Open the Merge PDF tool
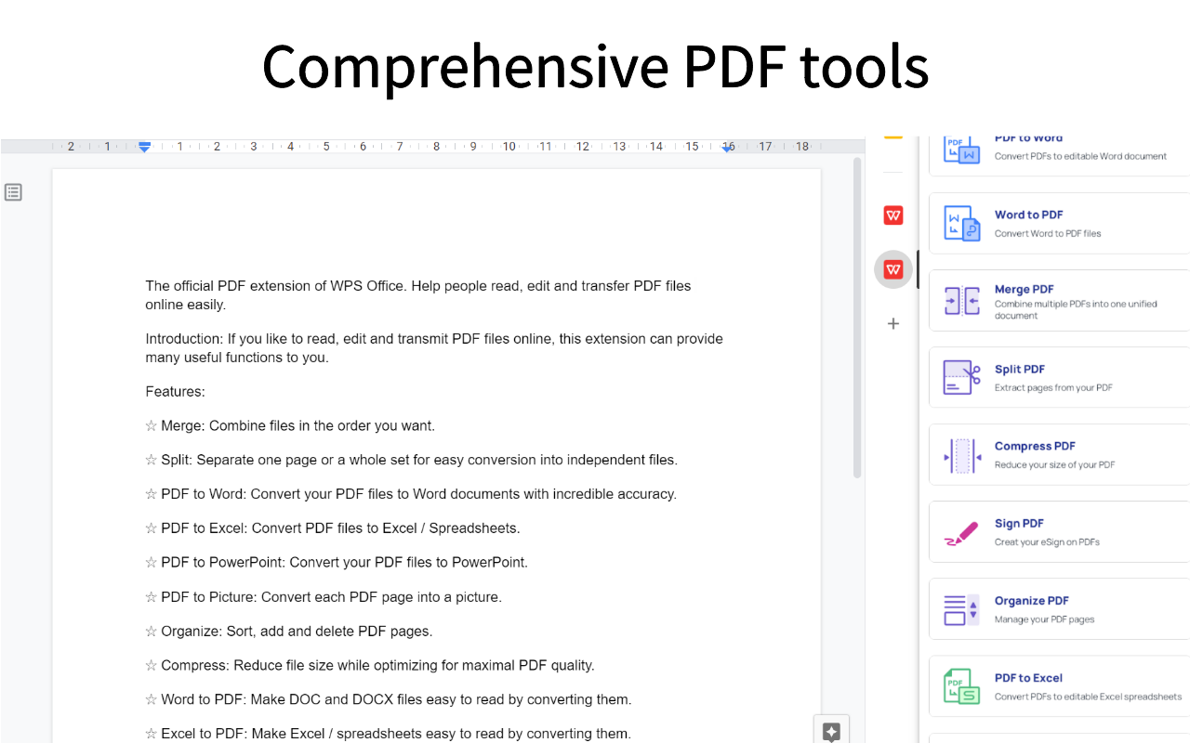Screen dimensions: 1190x743 click(1059, 301)
